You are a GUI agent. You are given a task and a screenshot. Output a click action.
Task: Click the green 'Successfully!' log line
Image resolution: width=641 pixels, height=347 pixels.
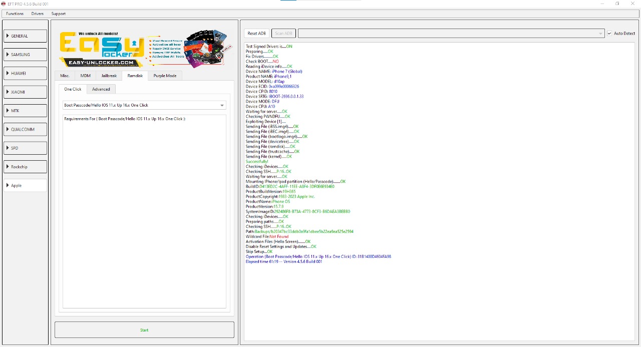[257, 162]
